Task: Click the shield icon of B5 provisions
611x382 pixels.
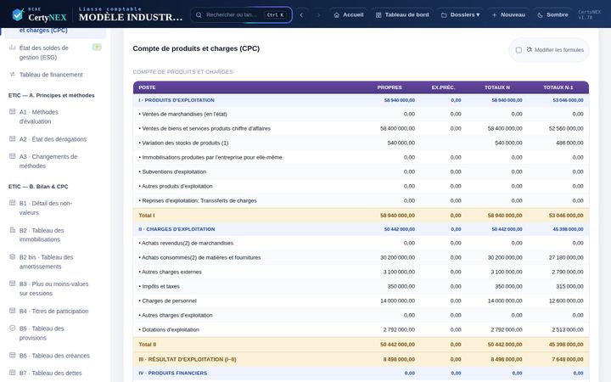Action: point(13,329)
